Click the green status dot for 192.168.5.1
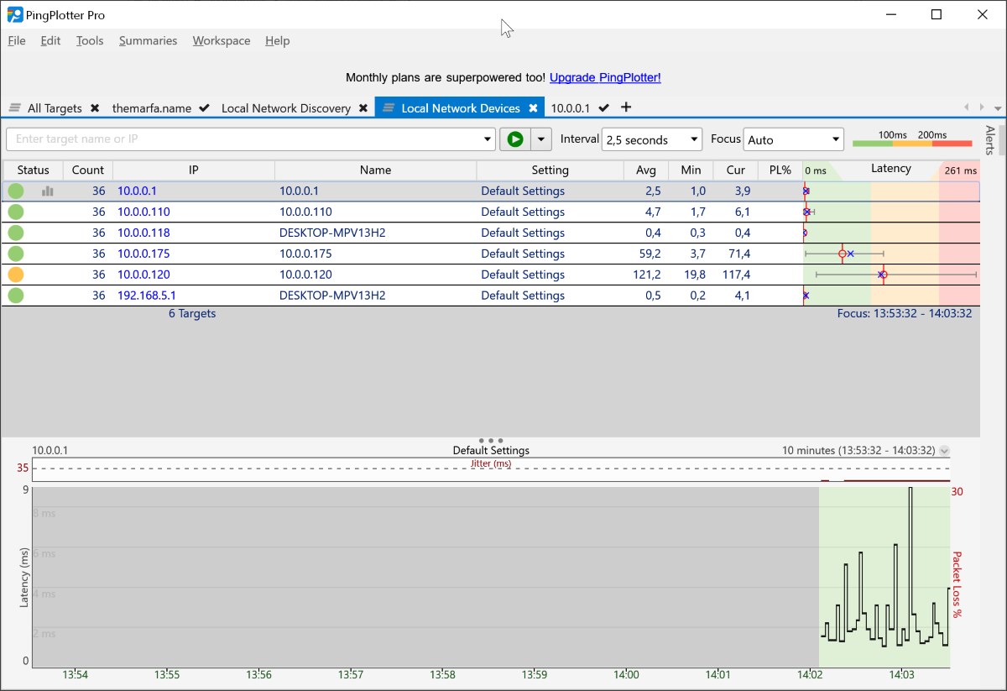The width and height of the screenshot is (1007, 691). [16, 296]
